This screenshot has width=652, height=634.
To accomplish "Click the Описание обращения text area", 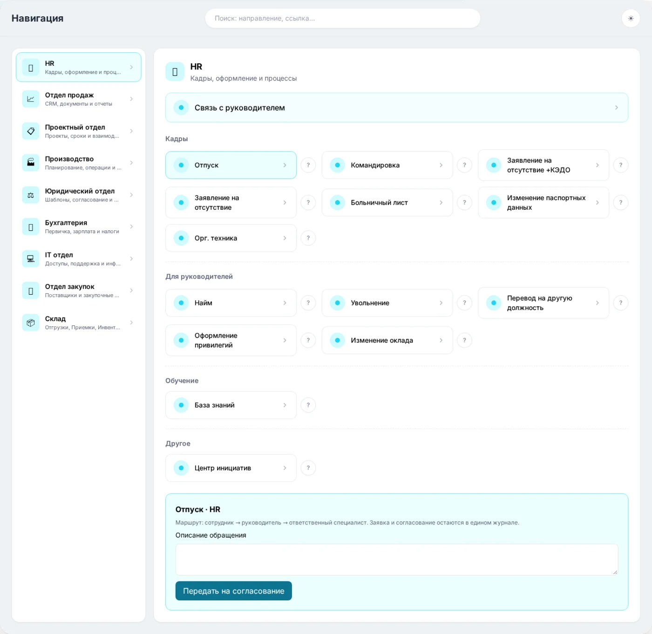I will click(397, 559).
